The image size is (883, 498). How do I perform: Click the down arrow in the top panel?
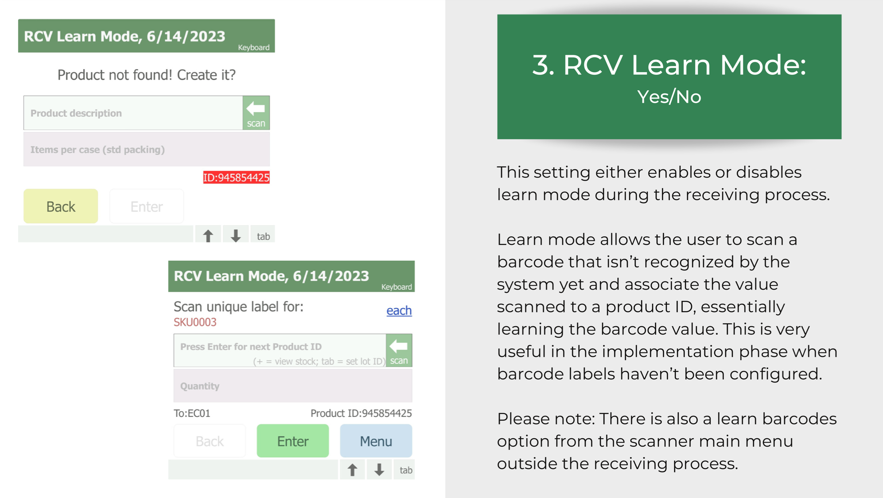tap(236, 235)
